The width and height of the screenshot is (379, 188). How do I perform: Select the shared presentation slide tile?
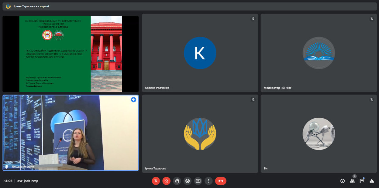tap(71, 54)
